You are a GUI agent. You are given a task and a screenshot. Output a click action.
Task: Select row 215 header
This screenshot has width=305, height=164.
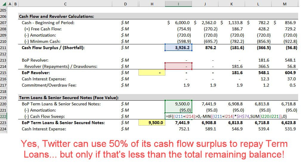click(x=3, y=73)
